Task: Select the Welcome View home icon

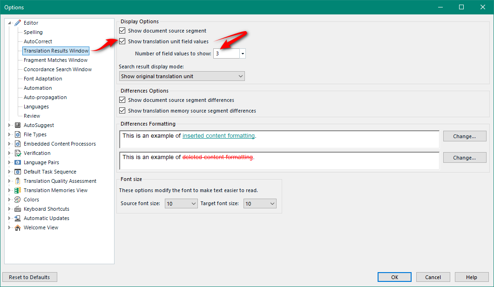Action: point(17,227)
